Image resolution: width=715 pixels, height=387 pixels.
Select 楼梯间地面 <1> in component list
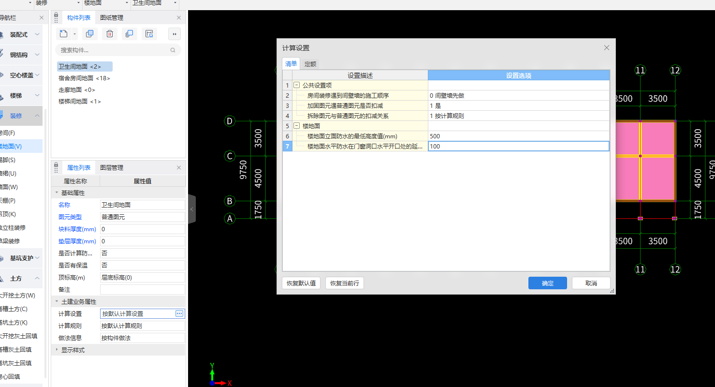(x=80, y=101)
